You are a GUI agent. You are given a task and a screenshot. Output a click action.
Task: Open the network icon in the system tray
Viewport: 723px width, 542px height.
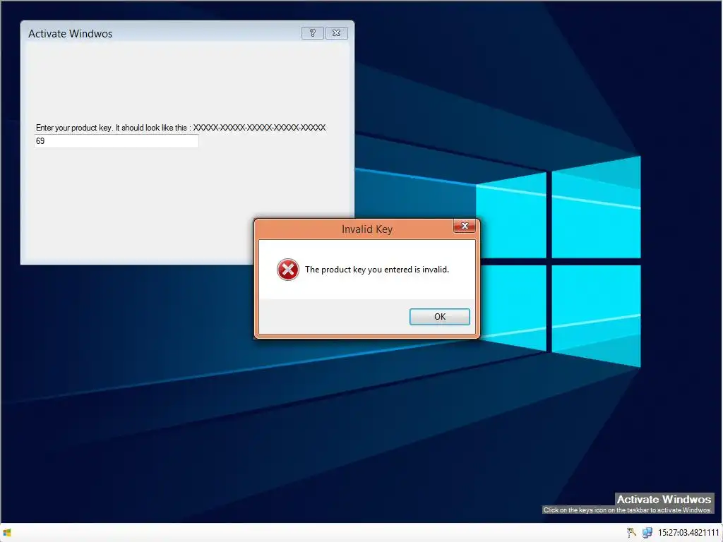tap(647, 533)
